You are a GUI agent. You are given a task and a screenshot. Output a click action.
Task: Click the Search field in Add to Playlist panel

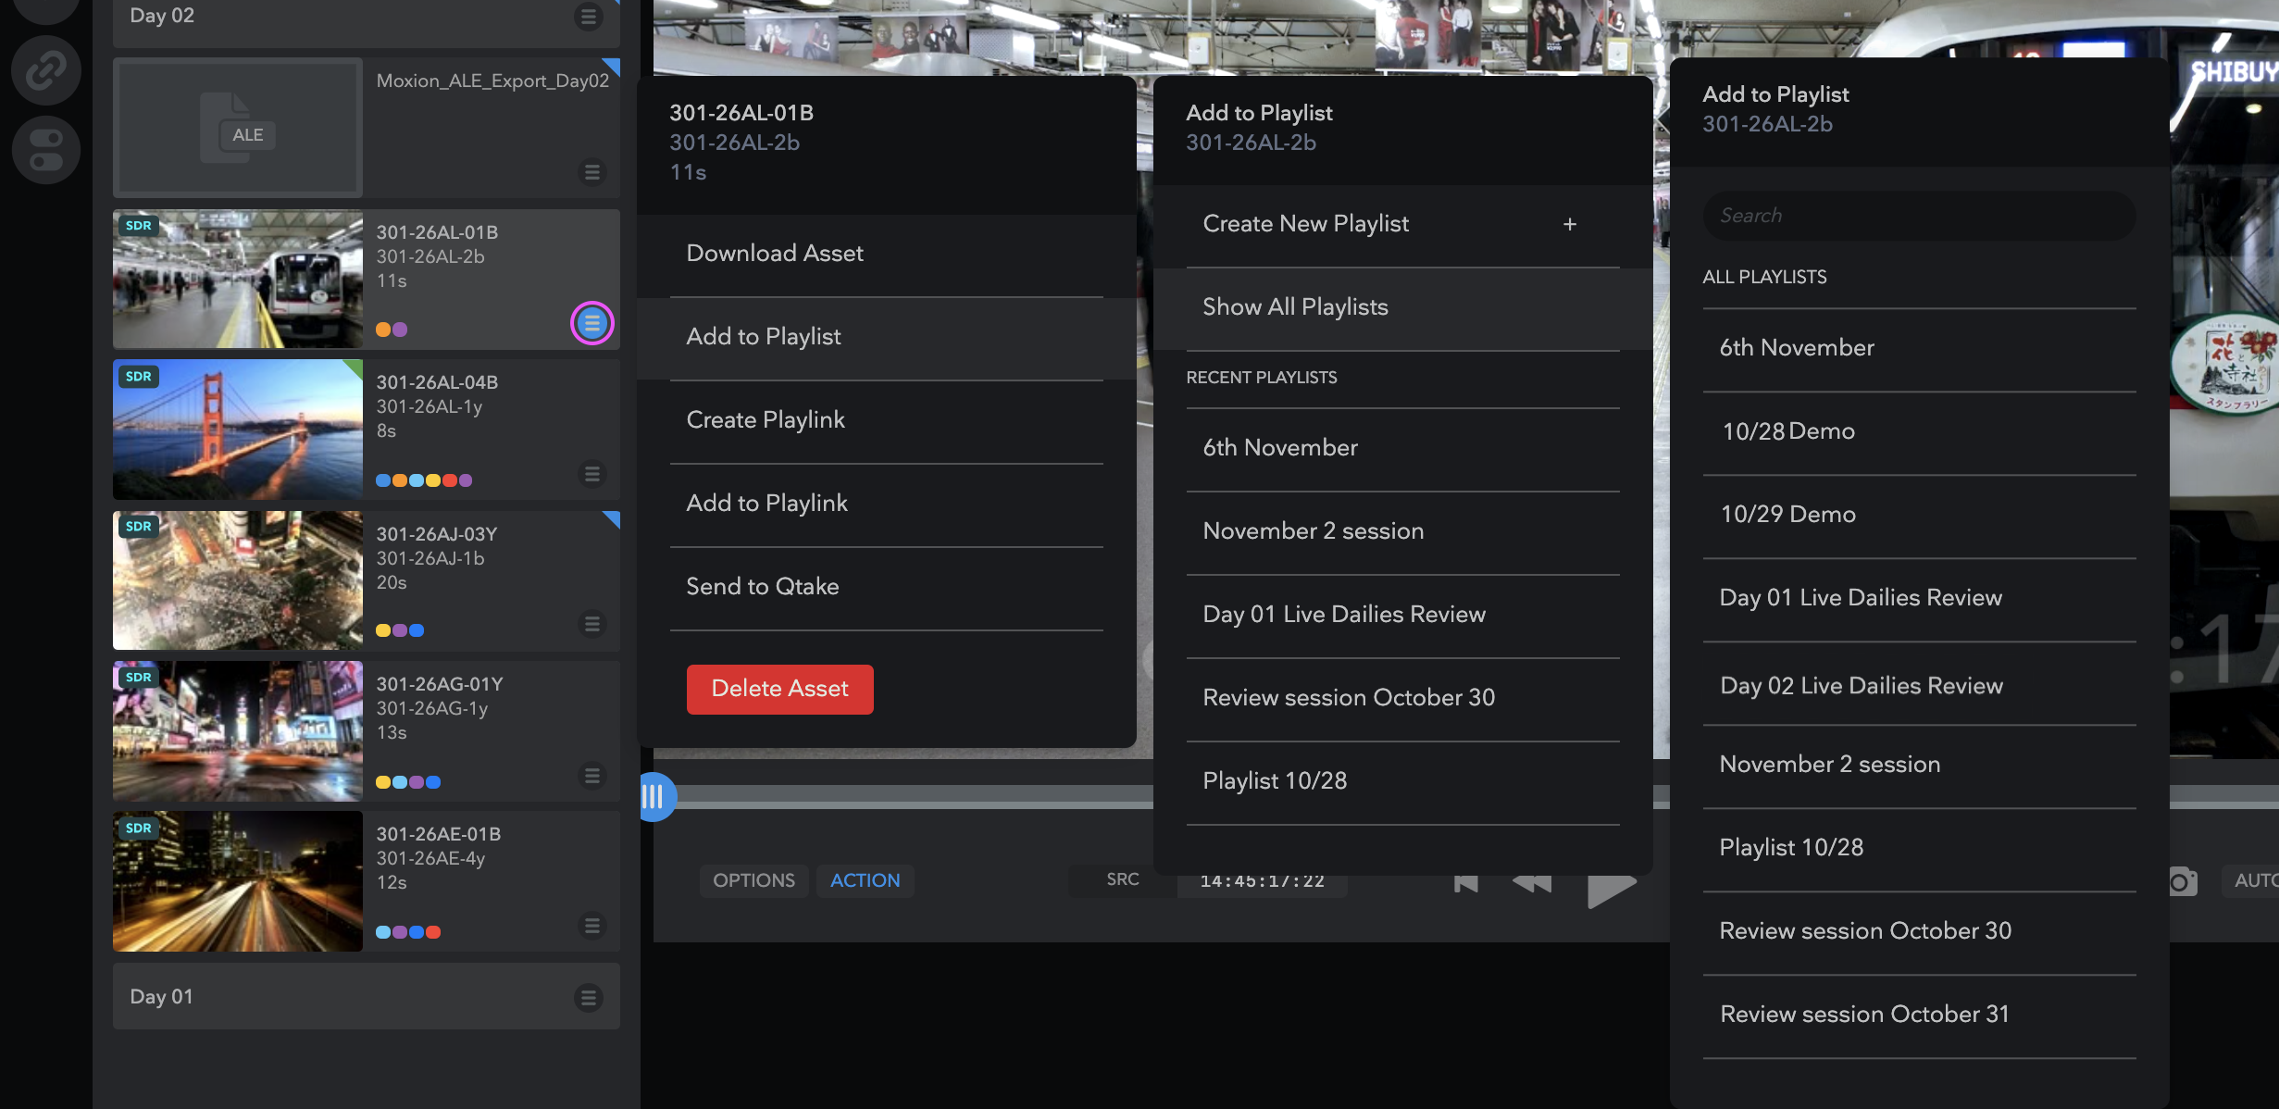point(1918,215)
